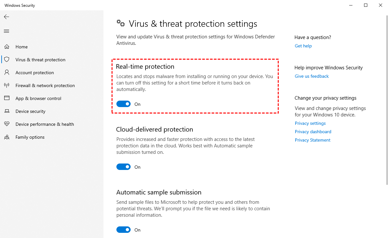Open the Privacy Statement link

tap(313, 140)
